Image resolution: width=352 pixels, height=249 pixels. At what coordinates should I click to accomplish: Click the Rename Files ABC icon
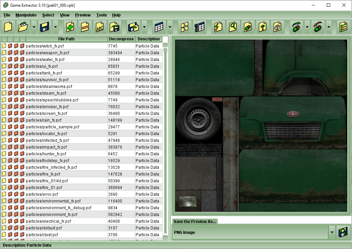click(100, 27)
